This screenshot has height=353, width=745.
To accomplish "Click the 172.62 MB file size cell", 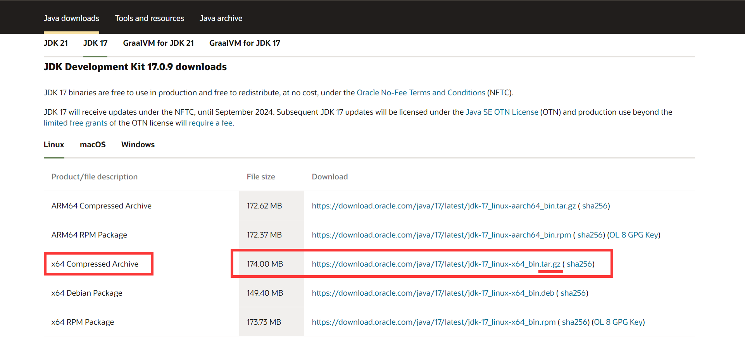I will click(272, 206).
